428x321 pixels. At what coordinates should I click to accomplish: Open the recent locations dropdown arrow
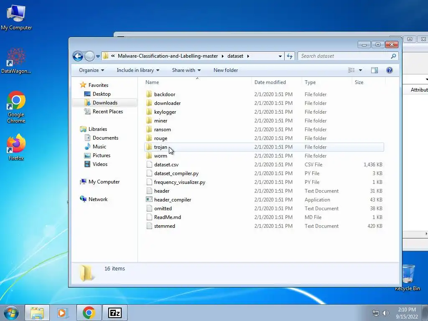point(98,56)
